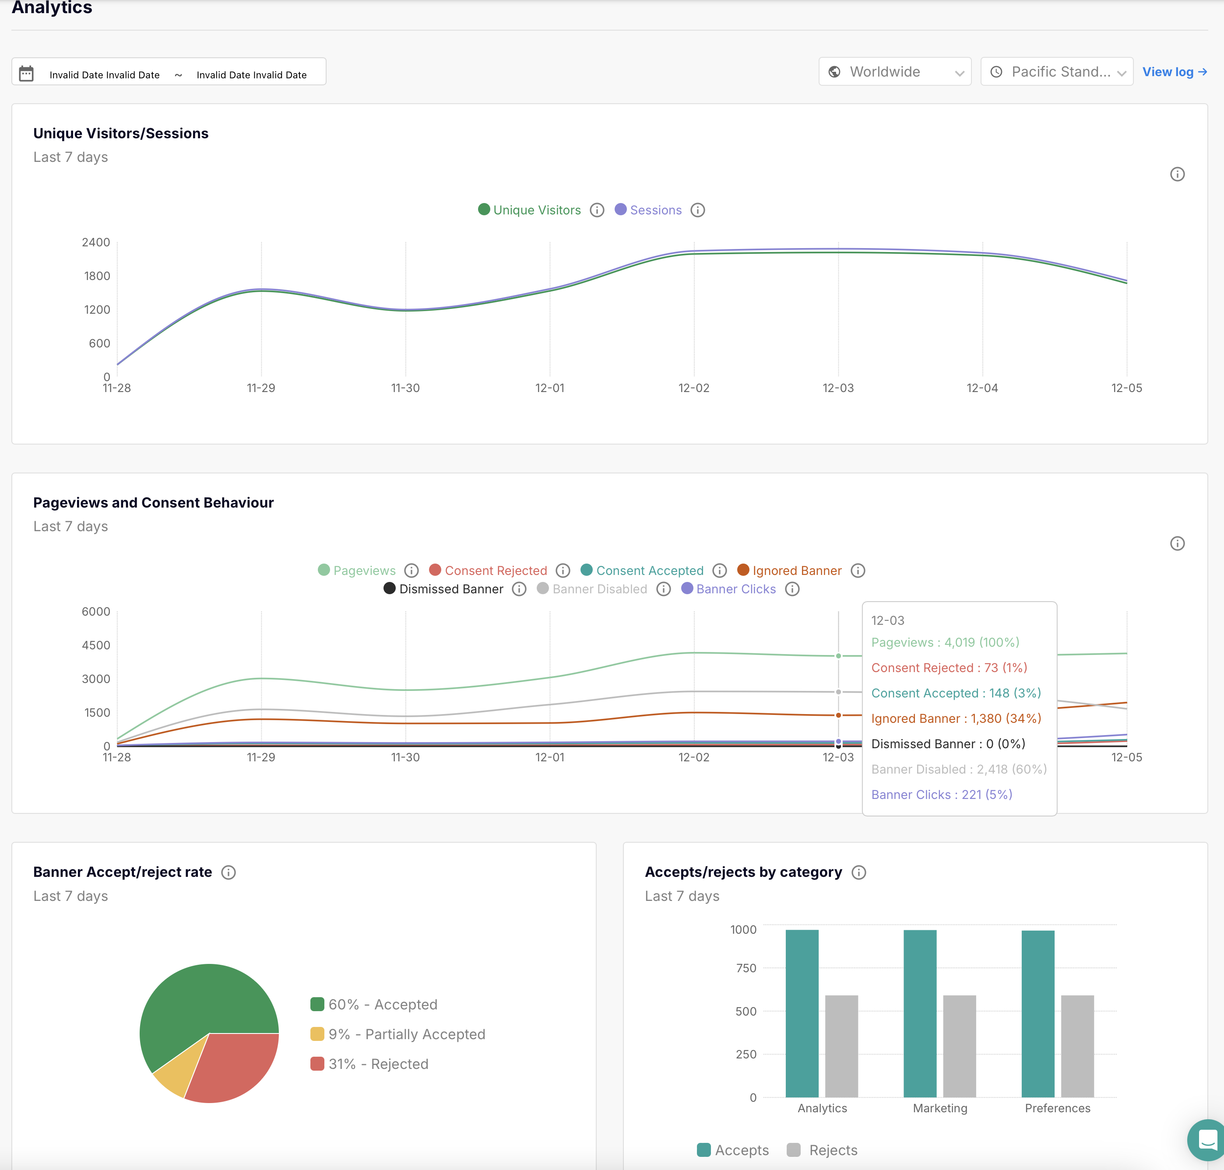
Task: Click the info icon beside Banner Accept/reject rate
Action: pos(229,872)
